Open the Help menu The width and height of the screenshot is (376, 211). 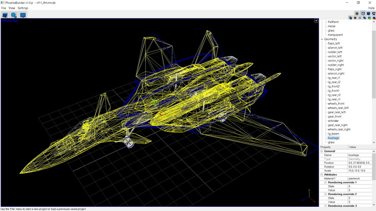371,8
